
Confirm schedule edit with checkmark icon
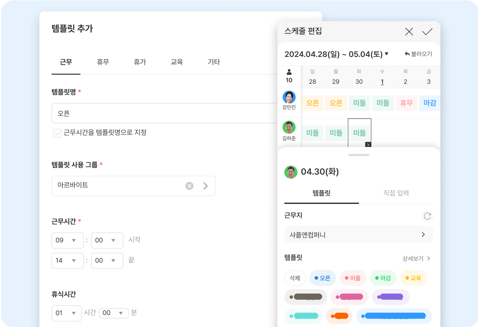pos(427,32)
